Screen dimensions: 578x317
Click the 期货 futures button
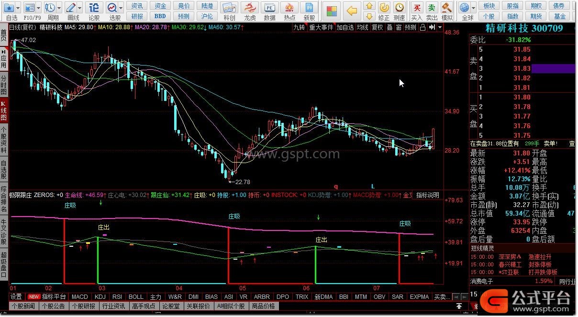pos(536,16)
